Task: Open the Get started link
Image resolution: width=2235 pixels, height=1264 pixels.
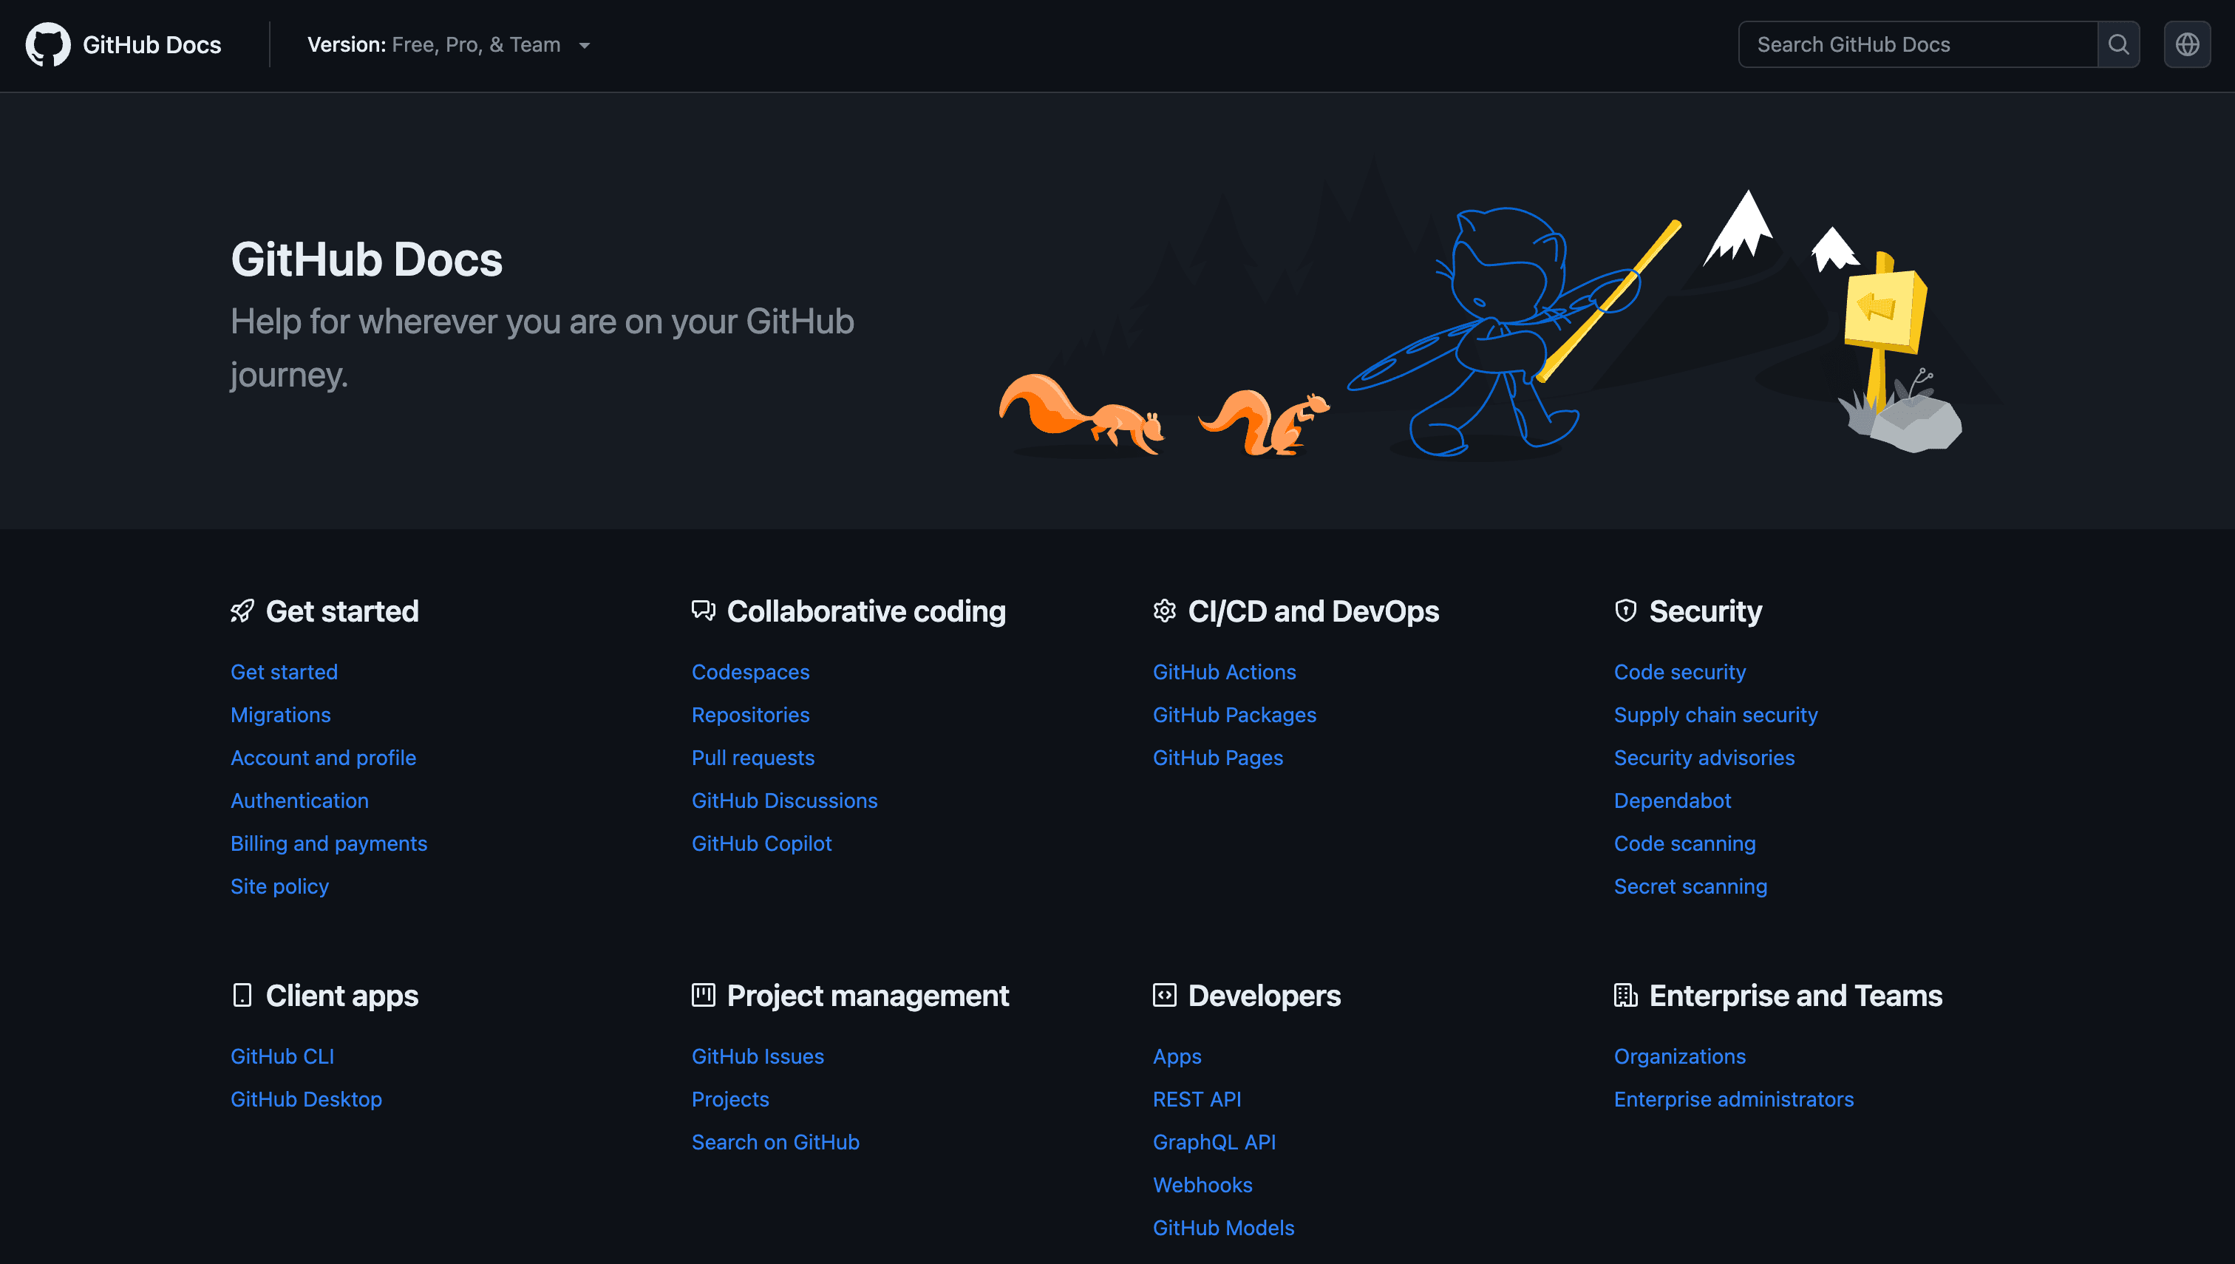Action: [284, 672]
